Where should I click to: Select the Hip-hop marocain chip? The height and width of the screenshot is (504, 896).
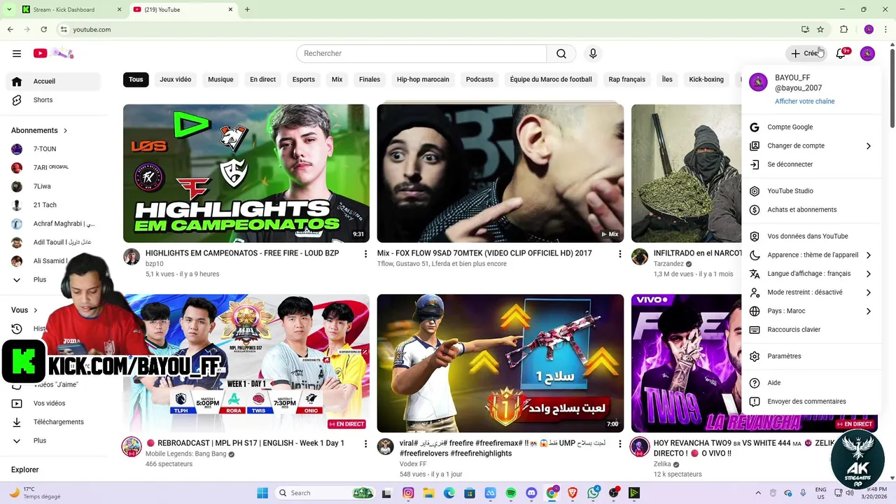tap(423, 79)
